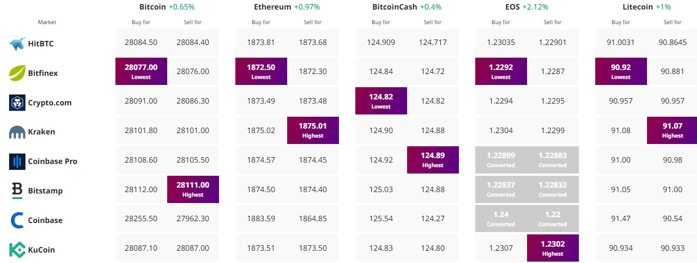Open the Ethereum column header

pos(273,7)
